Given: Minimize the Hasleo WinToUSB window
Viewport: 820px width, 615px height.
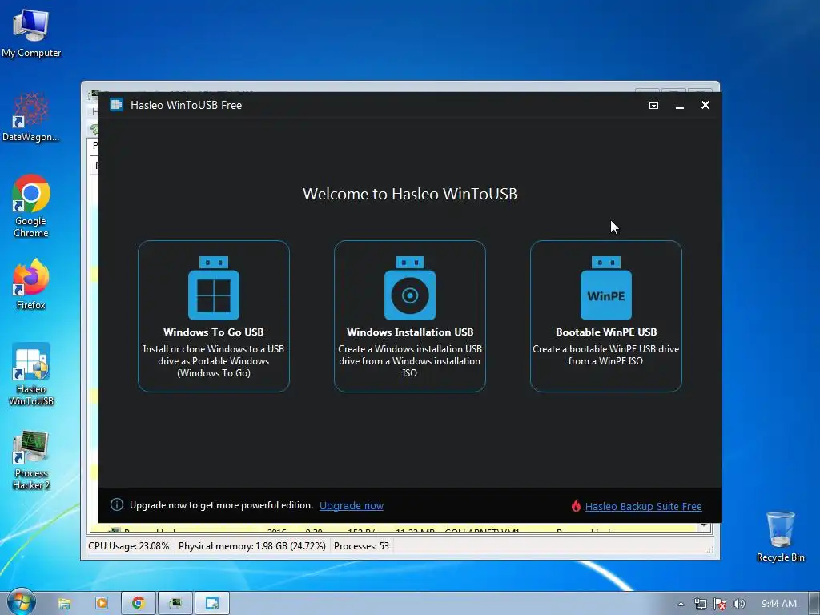Looking at the screenshot, I should (680, 105).
